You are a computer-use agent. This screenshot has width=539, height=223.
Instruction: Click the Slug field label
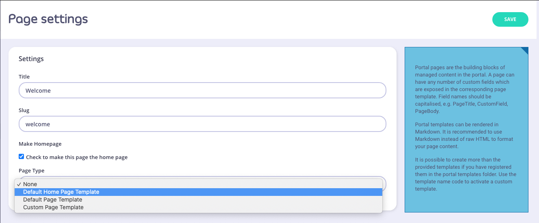coord(24,110)
